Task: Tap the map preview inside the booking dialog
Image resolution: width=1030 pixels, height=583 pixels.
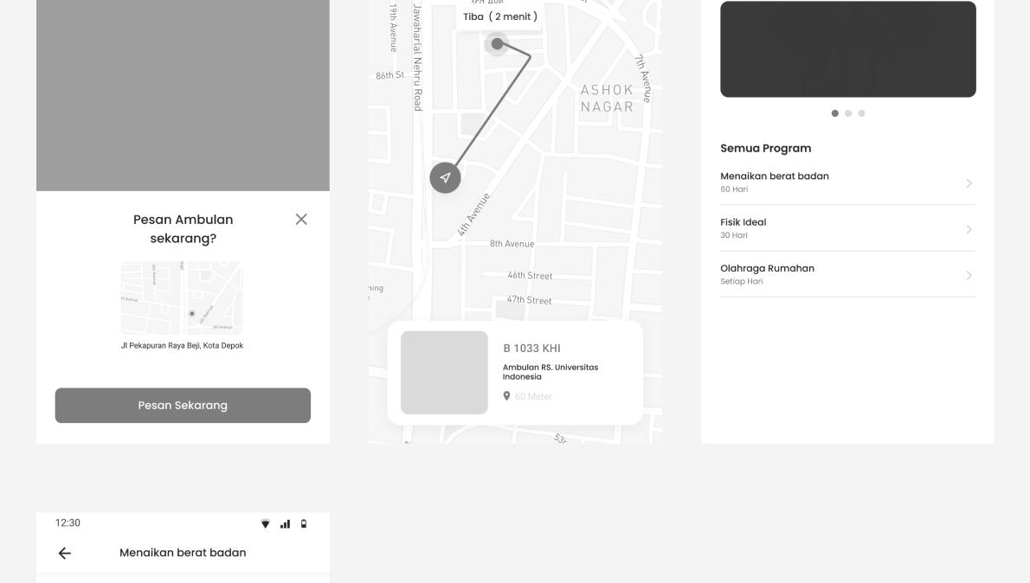Action: (x=183, y=297)
